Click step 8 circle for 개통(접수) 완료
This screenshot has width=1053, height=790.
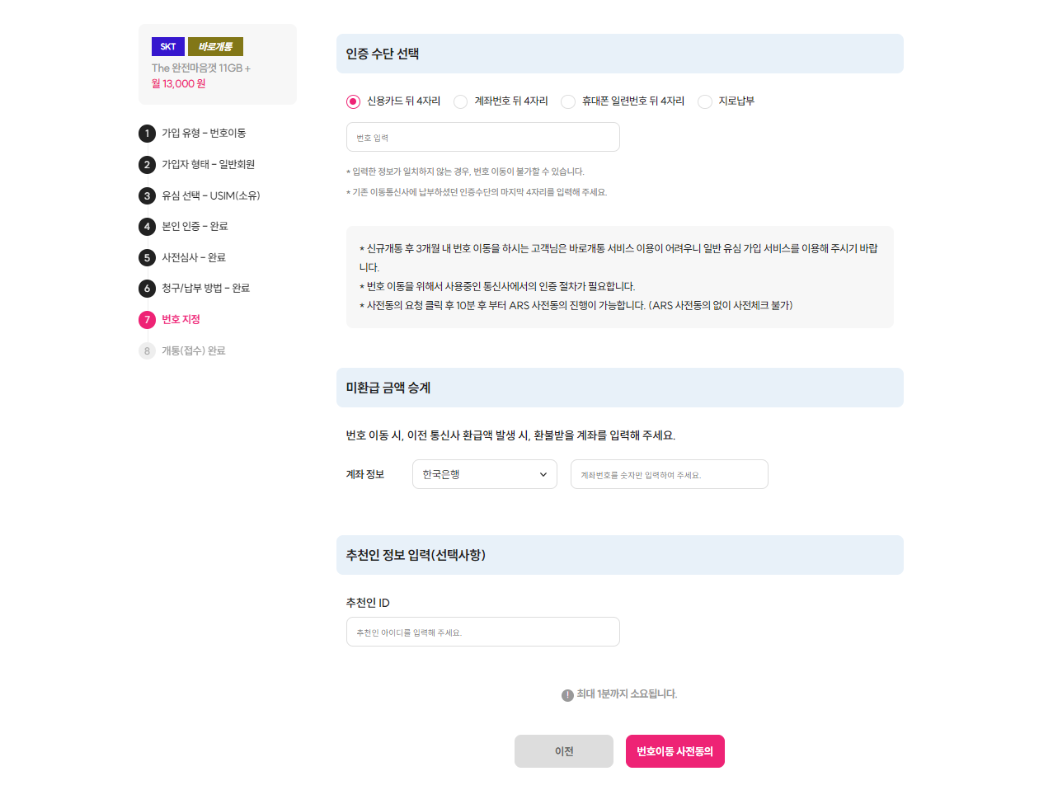click(147, 350)
